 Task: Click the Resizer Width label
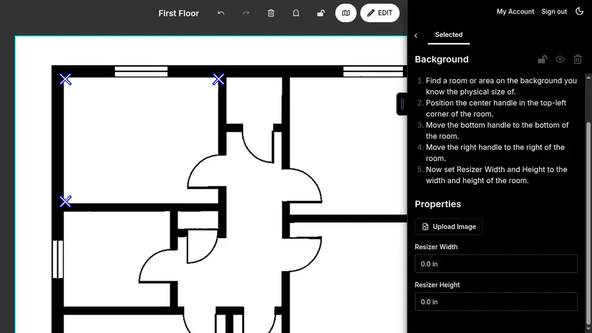(x=436, y=247)
